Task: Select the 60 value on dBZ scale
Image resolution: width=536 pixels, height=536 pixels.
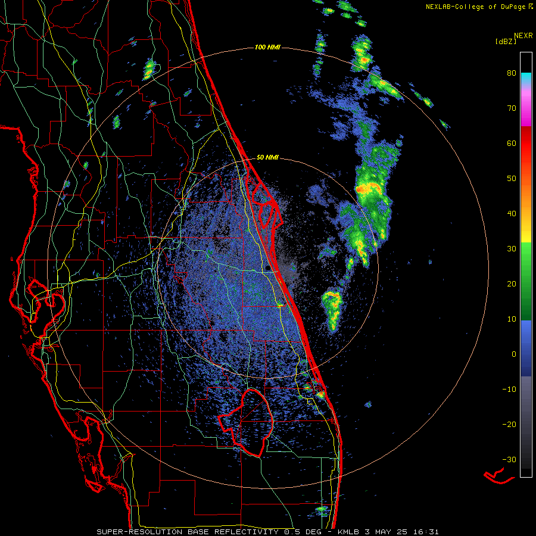Action: click(512, 143)
